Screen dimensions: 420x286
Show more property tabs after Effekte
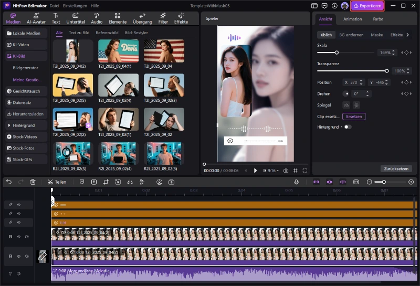tap(408, 35)
